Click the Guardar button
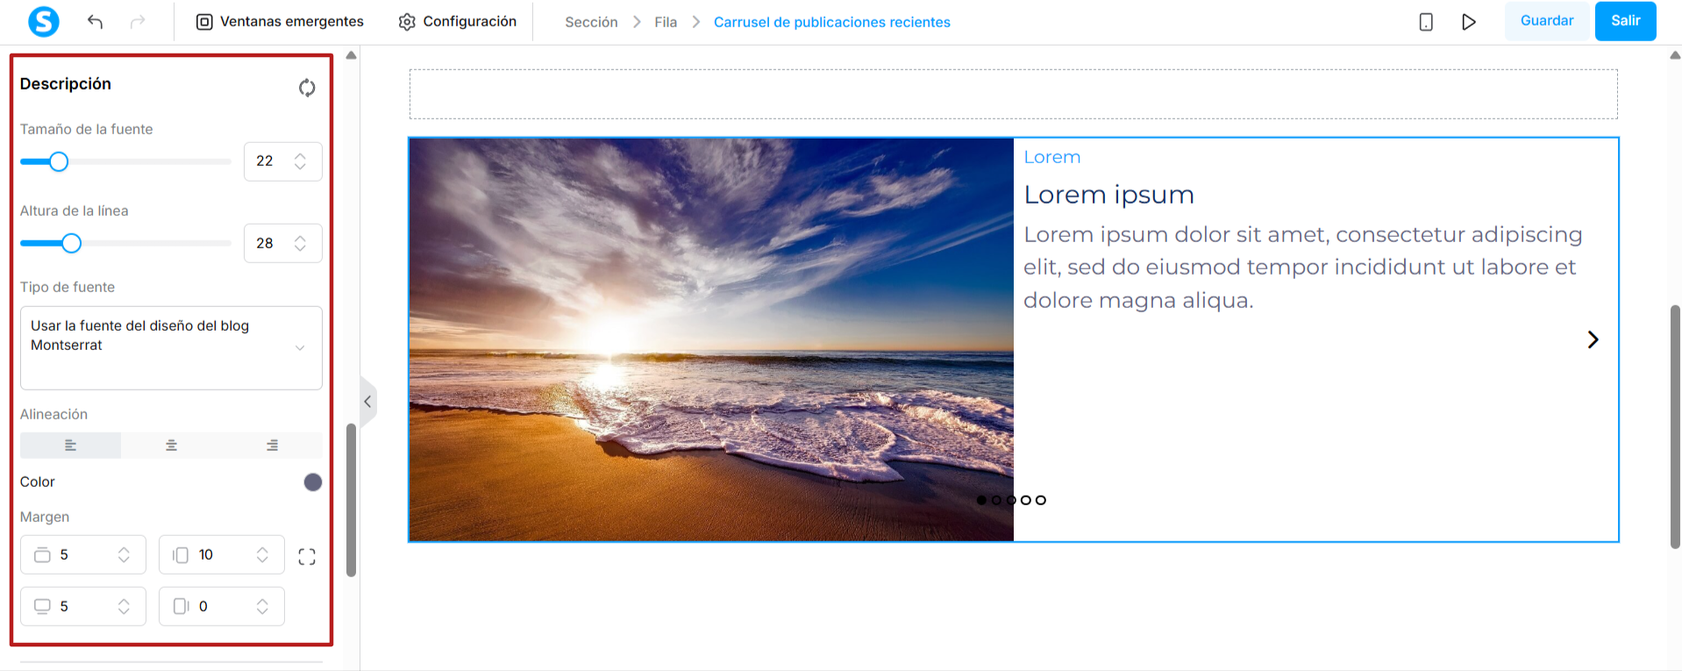The image size is (1682, 671). click(1547, 21)
